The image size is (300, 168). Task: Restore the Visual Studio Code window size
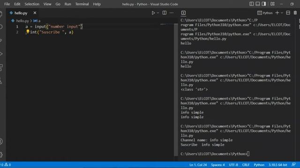[292, 4]
